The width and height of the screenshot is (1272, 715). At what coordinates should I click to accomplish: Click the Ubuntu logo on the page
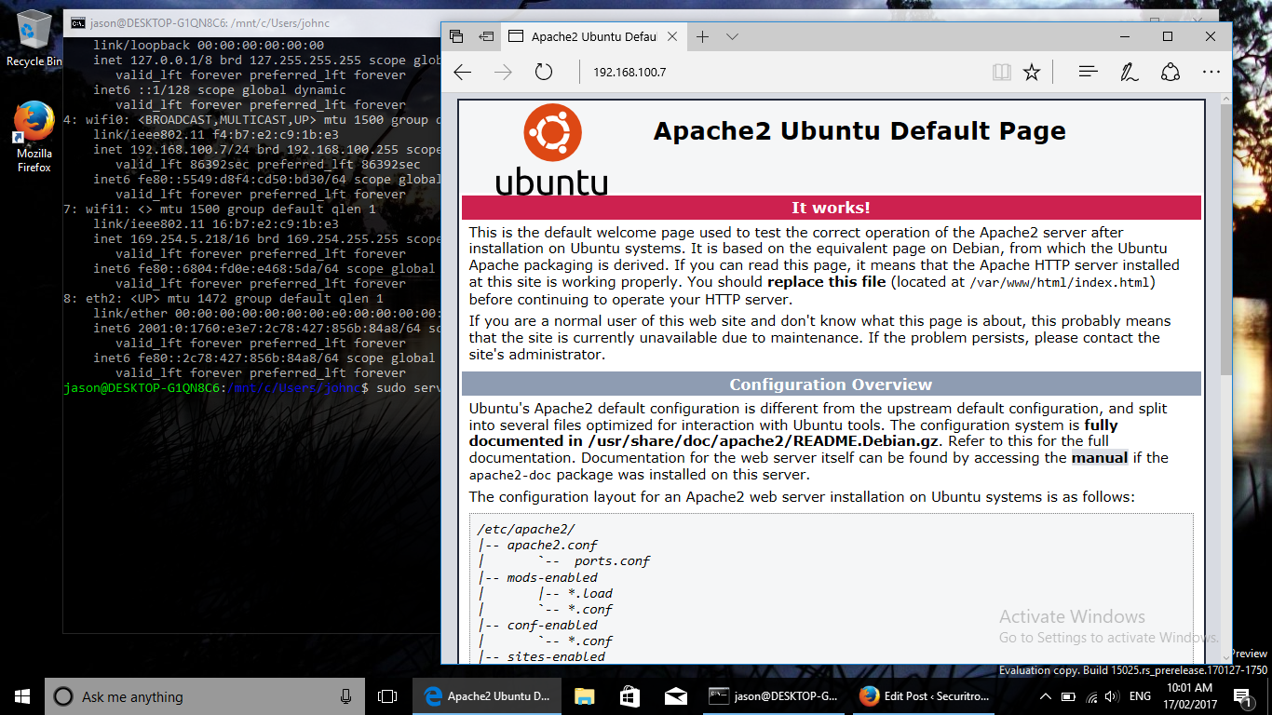552,149
